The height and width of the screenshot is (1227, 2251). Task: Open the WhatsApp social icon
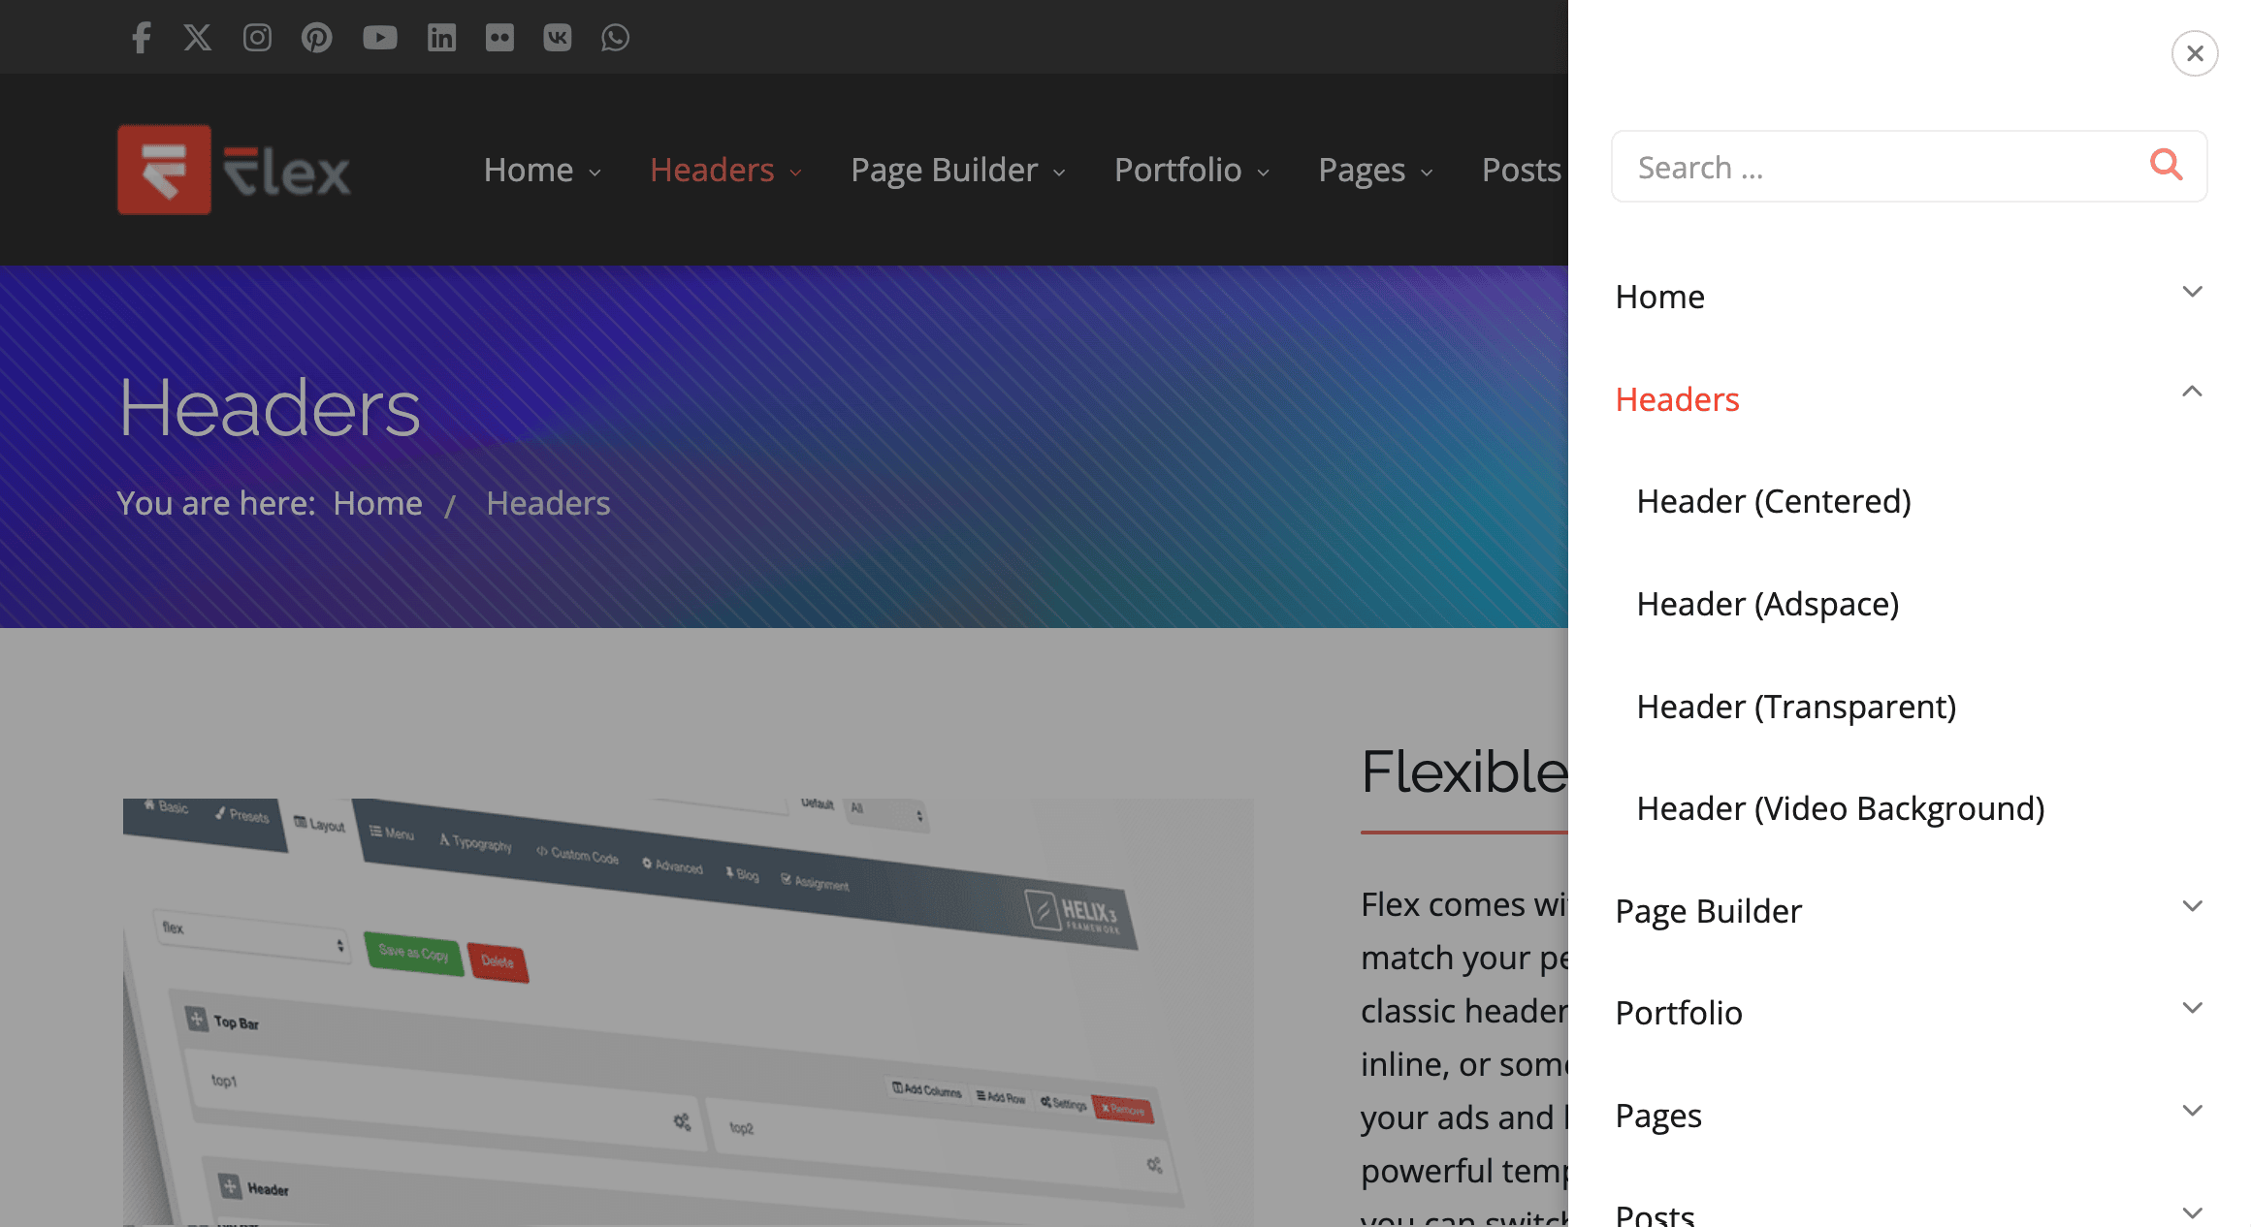tap(616, 37)
